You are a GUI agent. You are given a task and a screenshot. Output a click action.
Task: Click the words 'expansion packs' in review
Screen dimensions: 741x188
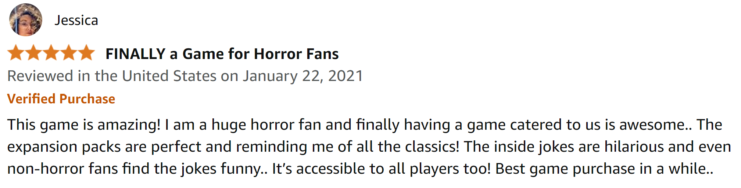click(64, 147)
